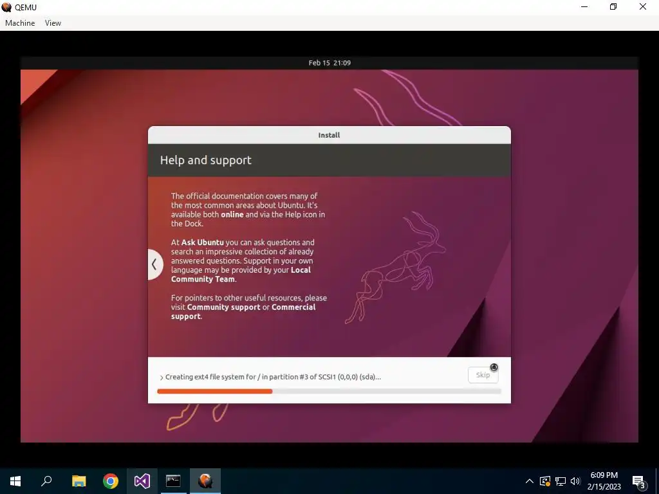Screen dimensions: 659x494
Task: Expand the installation details chevron
Action: point(162,378)
